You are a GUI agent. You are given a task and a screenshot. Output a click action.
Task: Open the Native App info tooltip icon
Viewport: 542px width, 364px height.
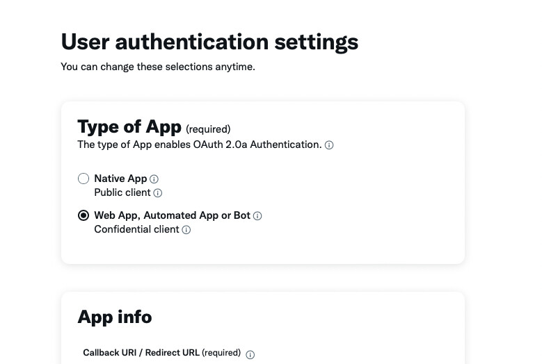point(154,179)
